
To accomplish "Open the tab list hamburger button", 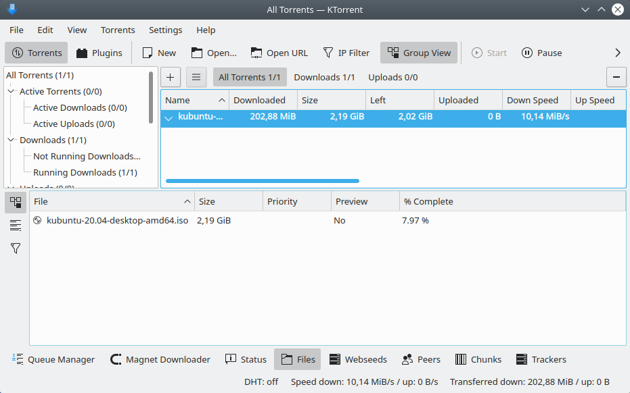I will (x=196, y=77).
